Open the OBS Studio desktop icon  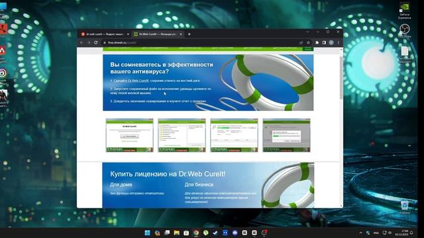pos(405,31)
